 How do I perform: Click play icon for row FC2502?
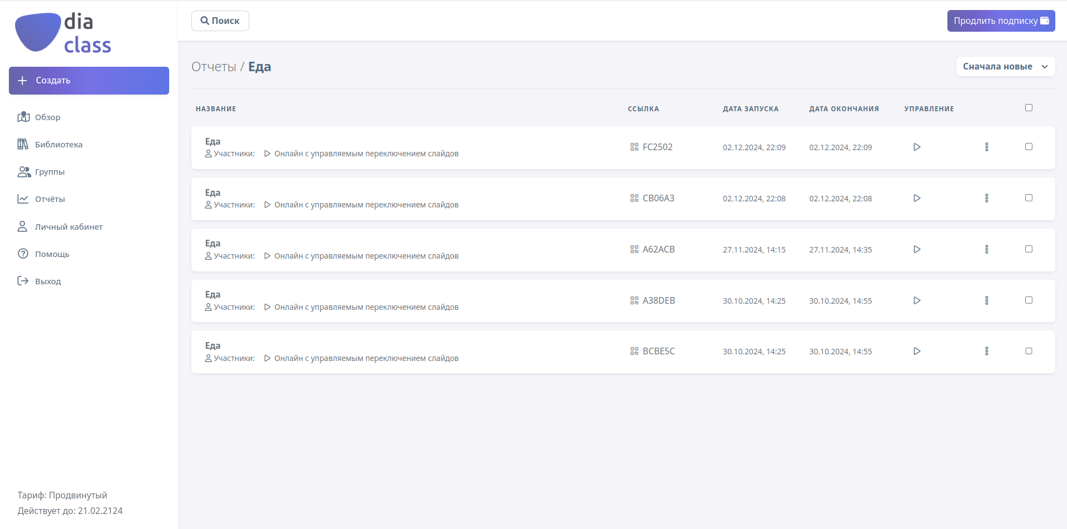917,147
